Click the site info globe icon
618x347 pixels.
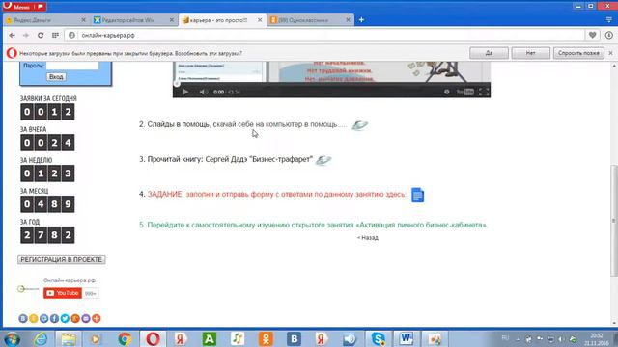(x=71, y=36)
